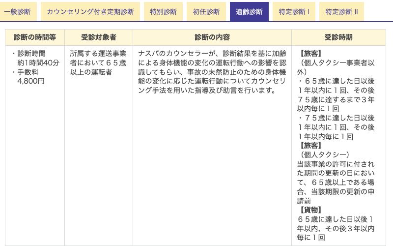Click the ７５歳に達した日以後 bullet text
The height and width of the screenshot is (246, 393).
click(336, 118)
